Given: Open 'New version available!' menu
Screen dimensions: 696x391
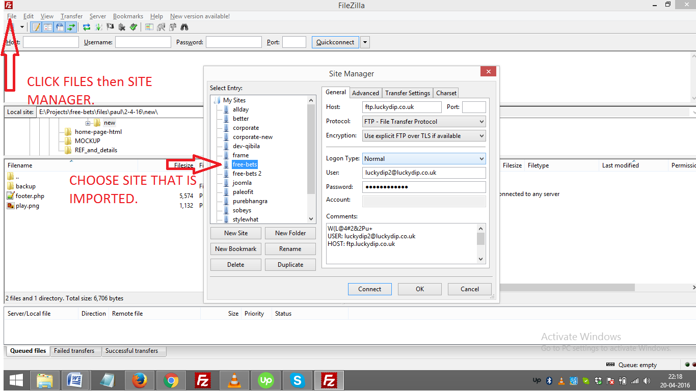Looking at the screenshot, I should tap(200, 16).
